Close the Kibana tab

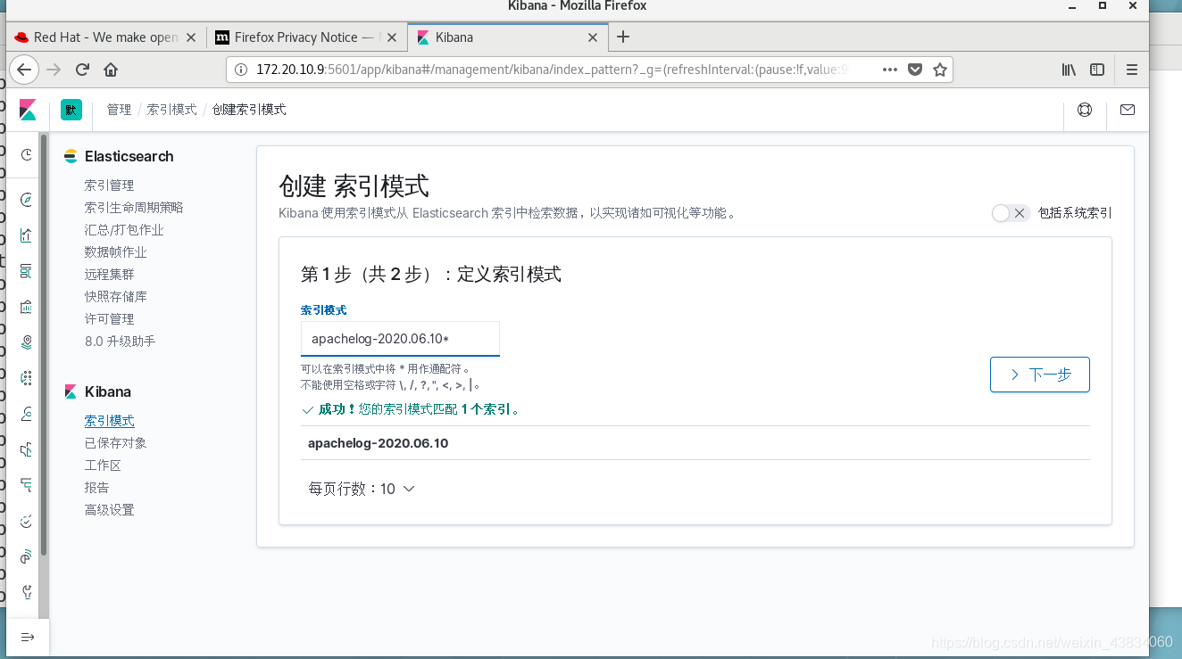(593, 37)
